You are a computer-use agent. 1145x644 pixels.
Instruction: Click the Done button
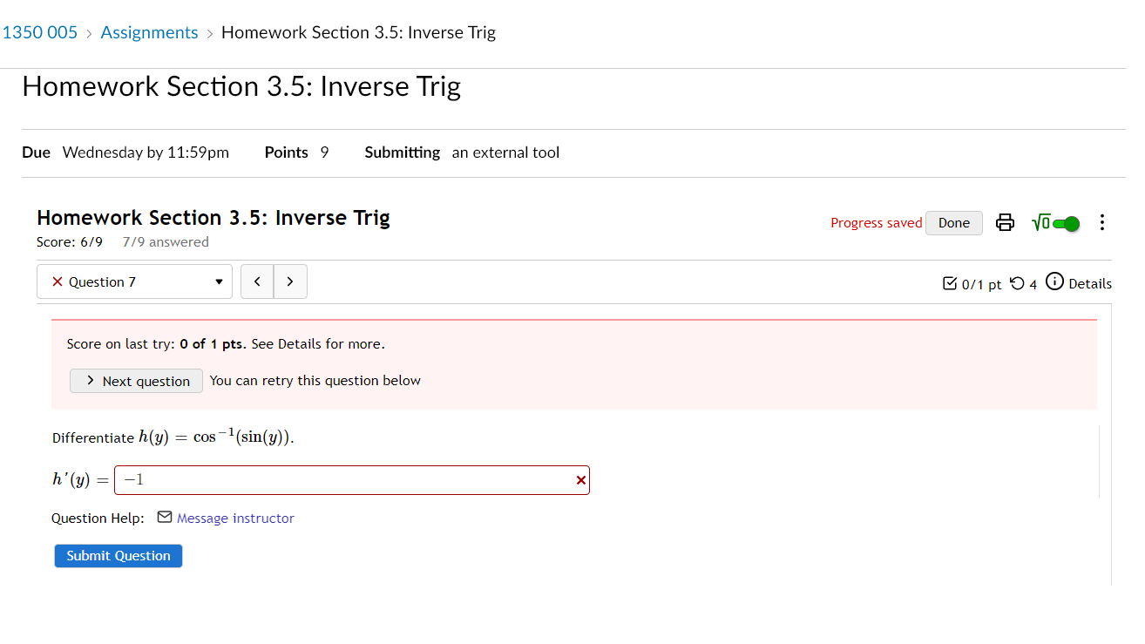(x=954, y=223)
